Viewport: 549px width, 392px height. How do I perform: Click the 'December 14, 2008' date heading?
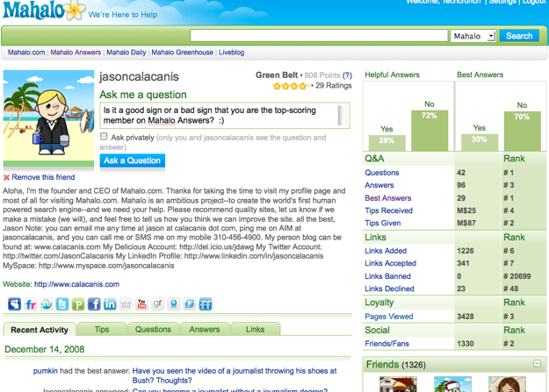[x=45, y=349]
